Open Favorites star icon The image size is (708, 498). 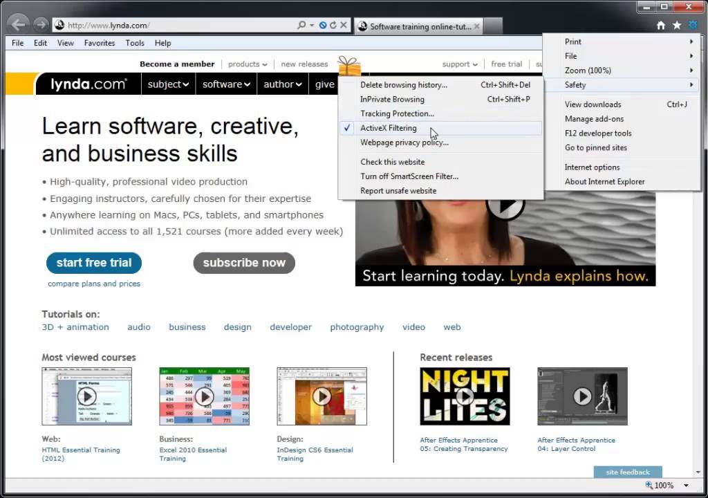point(677,26)
